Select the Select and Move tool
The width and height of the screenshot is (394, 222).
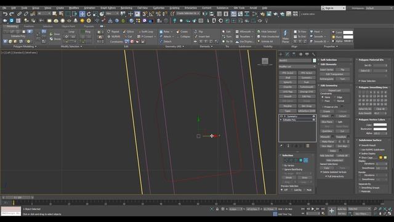(x=82, y=14)
